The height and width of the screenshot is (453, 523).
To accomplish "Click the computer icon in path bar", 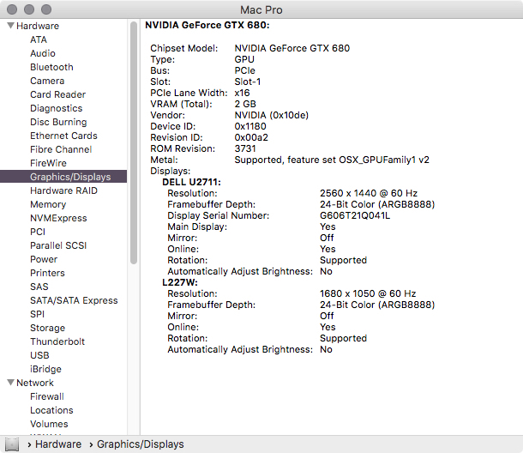I will coord(12,444).
